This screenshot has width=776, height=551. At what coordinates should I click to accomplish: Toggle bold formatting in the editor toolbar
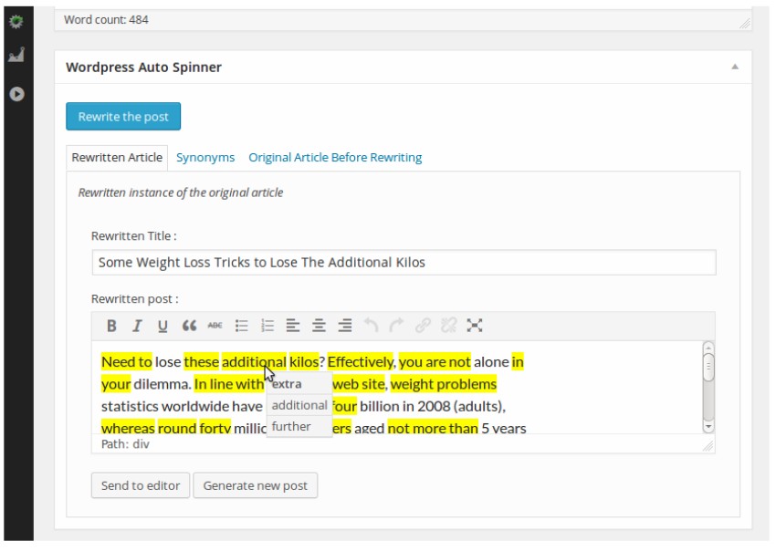tap(111, 326)
